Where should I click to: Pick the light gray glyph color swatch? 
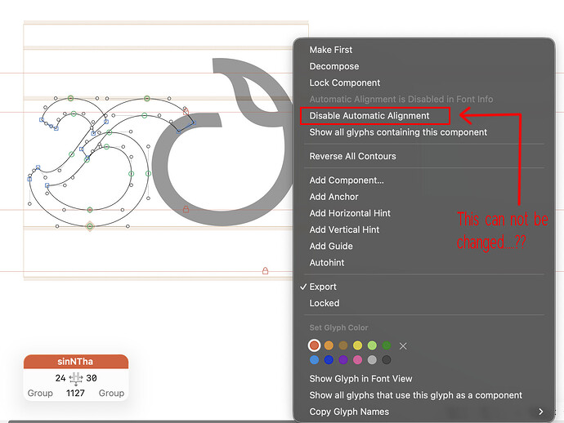coord(372,360)
